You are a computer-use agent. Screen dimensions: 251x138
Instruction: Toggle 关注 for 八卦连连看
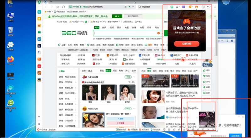click(x=128, y=77)
